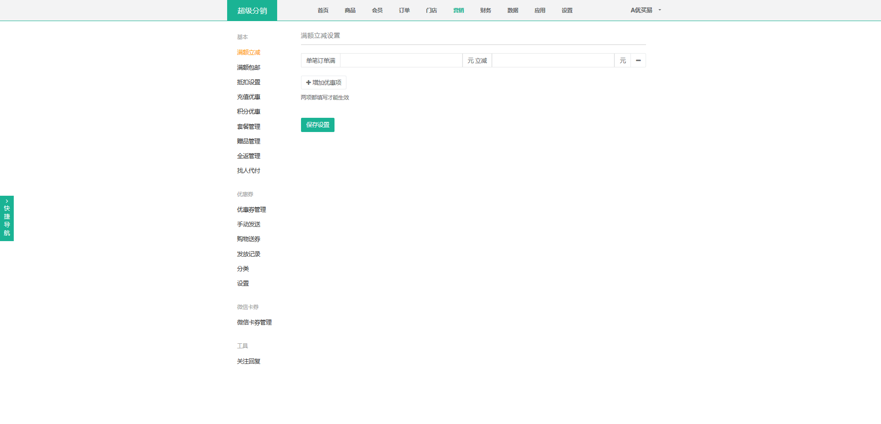
Task: Navigate to 优惠券管理 in sidebar
Action: point(251,209)
